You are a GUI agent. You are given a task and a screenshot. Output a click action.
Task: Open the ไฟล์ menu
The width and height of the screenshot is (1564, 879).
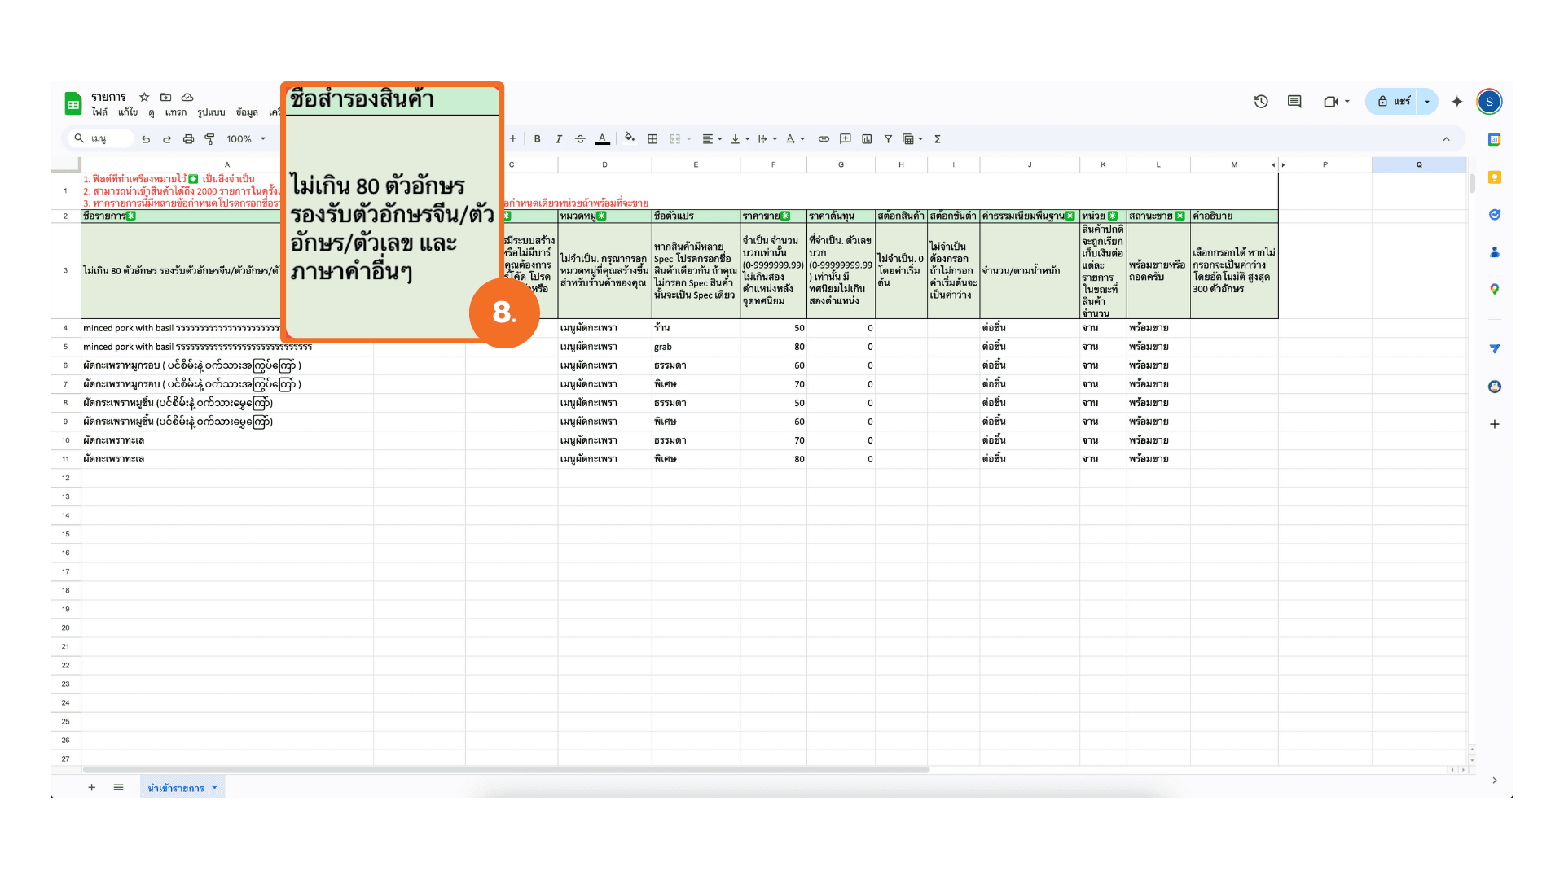(x=99, y=112)
